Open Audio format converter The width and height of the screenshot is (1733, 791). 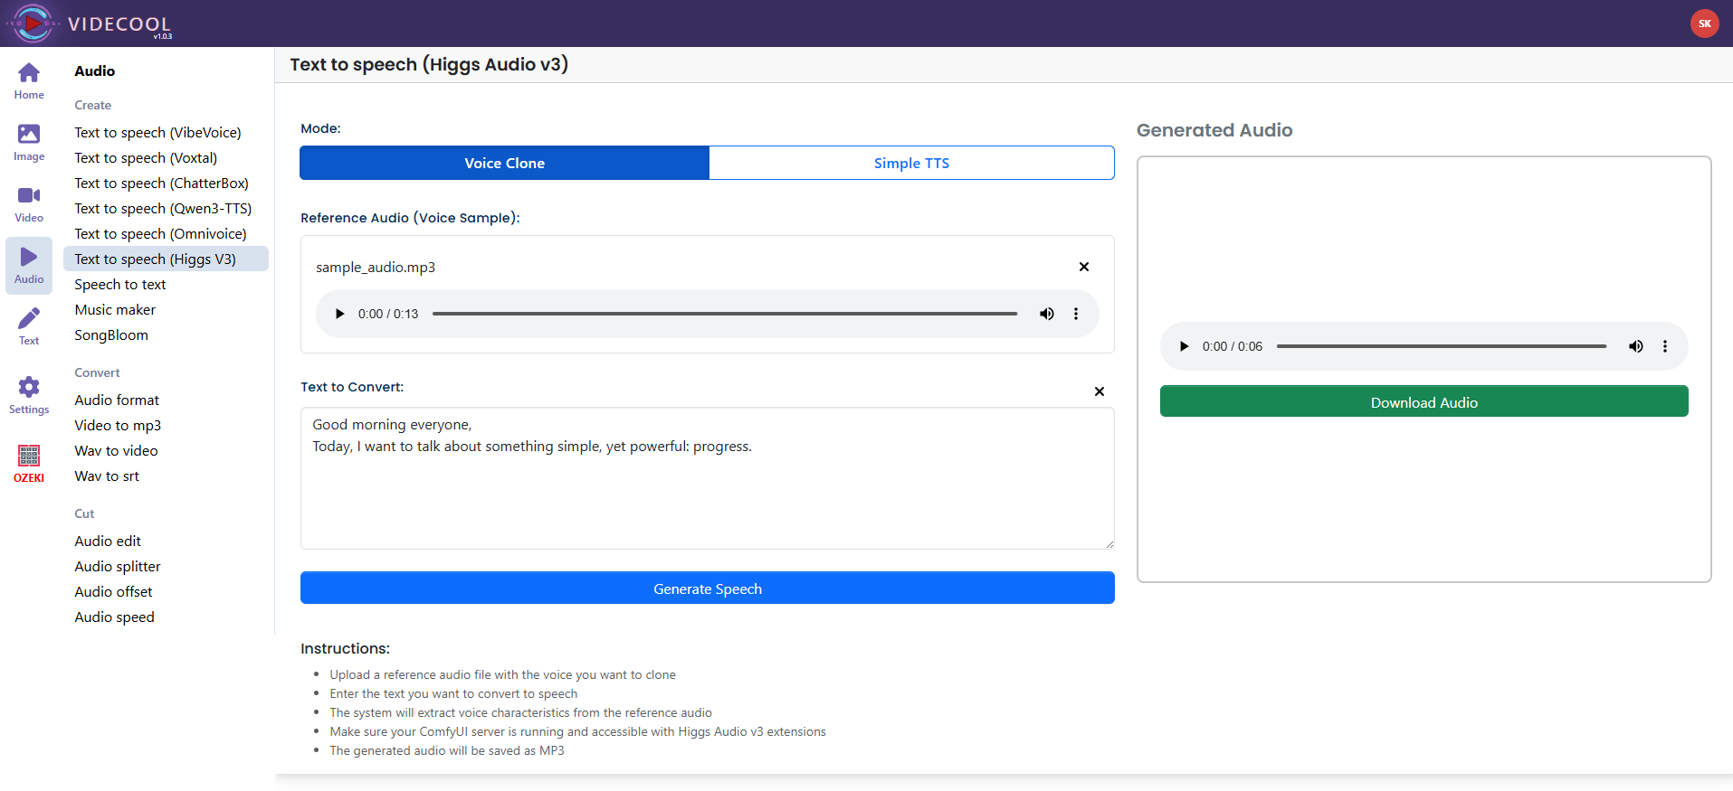click(117, 400)
